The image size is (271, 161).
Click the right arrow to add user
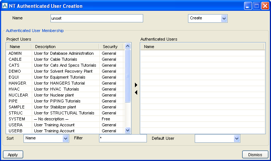click(x=136, y=85)
